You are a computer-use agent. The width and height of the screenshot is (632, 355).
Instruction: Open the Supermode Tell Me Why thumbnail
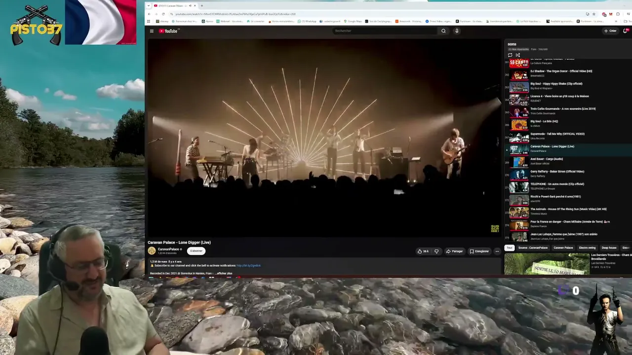tap(519, 138)
